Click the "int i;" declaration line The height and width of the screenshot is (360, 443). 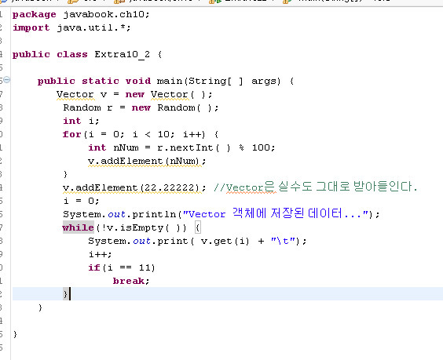pyautogui.click(x=81, y=121)
